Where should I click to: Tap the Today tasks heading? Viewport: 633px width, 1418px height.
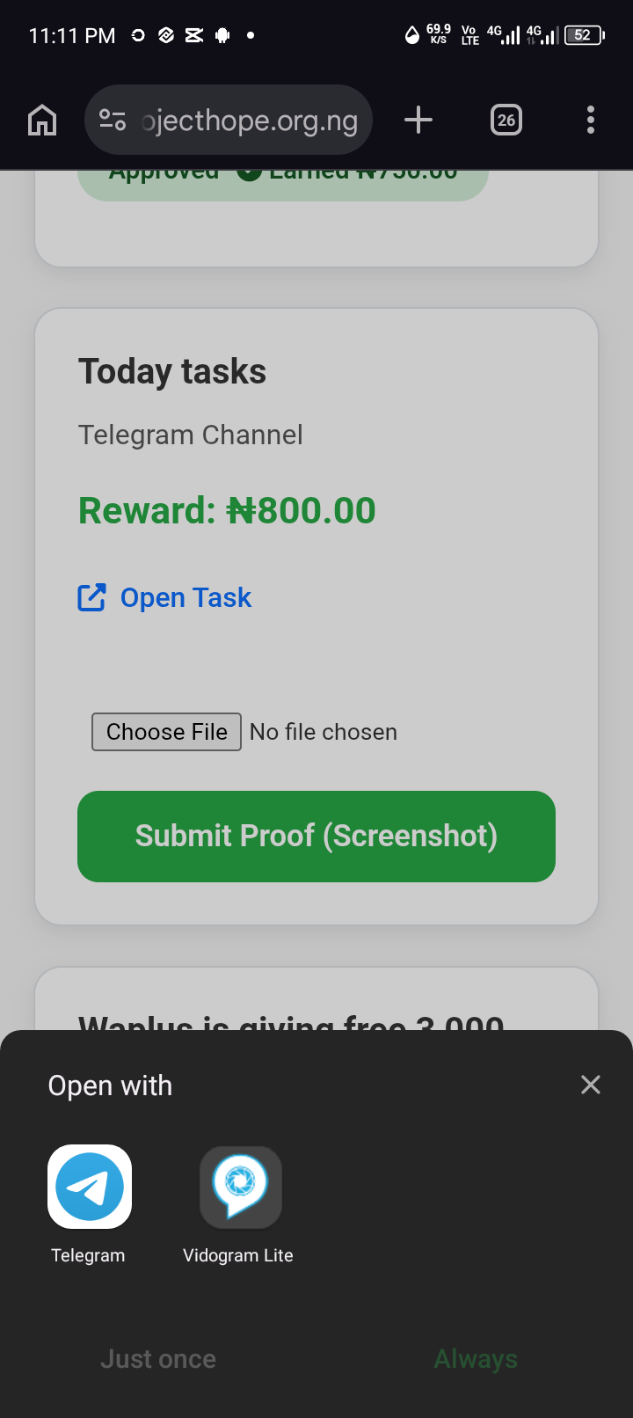click(172, 371)
